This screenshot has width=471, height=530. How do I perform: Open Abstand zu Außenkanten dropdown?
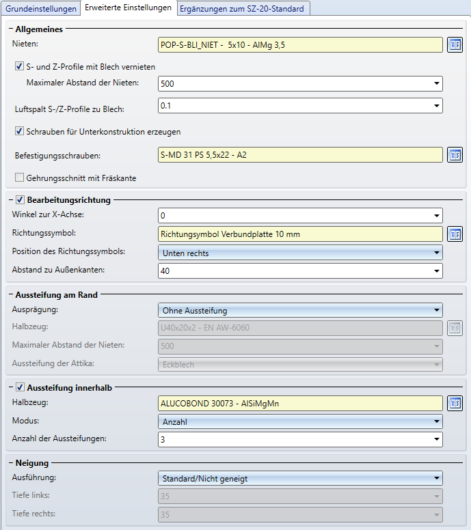pos(437,271)
